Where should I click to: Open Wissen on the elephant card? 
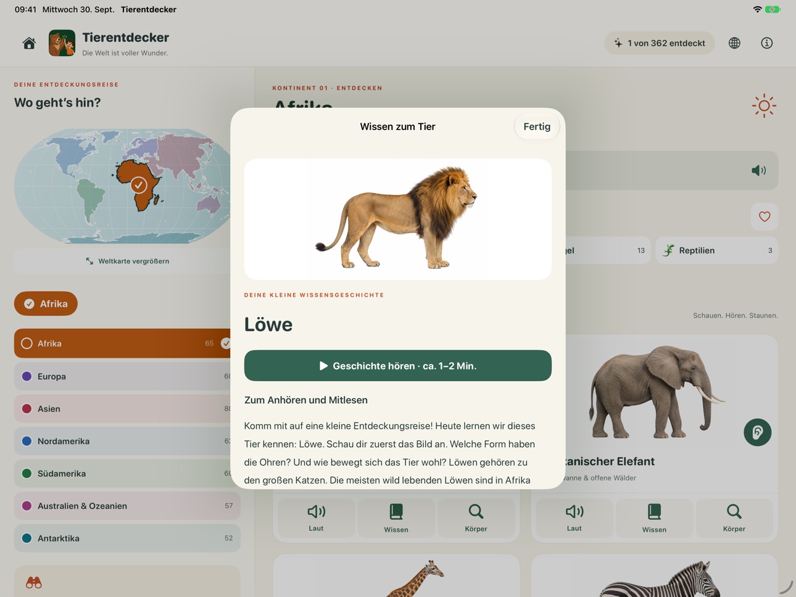click(654, 518)
